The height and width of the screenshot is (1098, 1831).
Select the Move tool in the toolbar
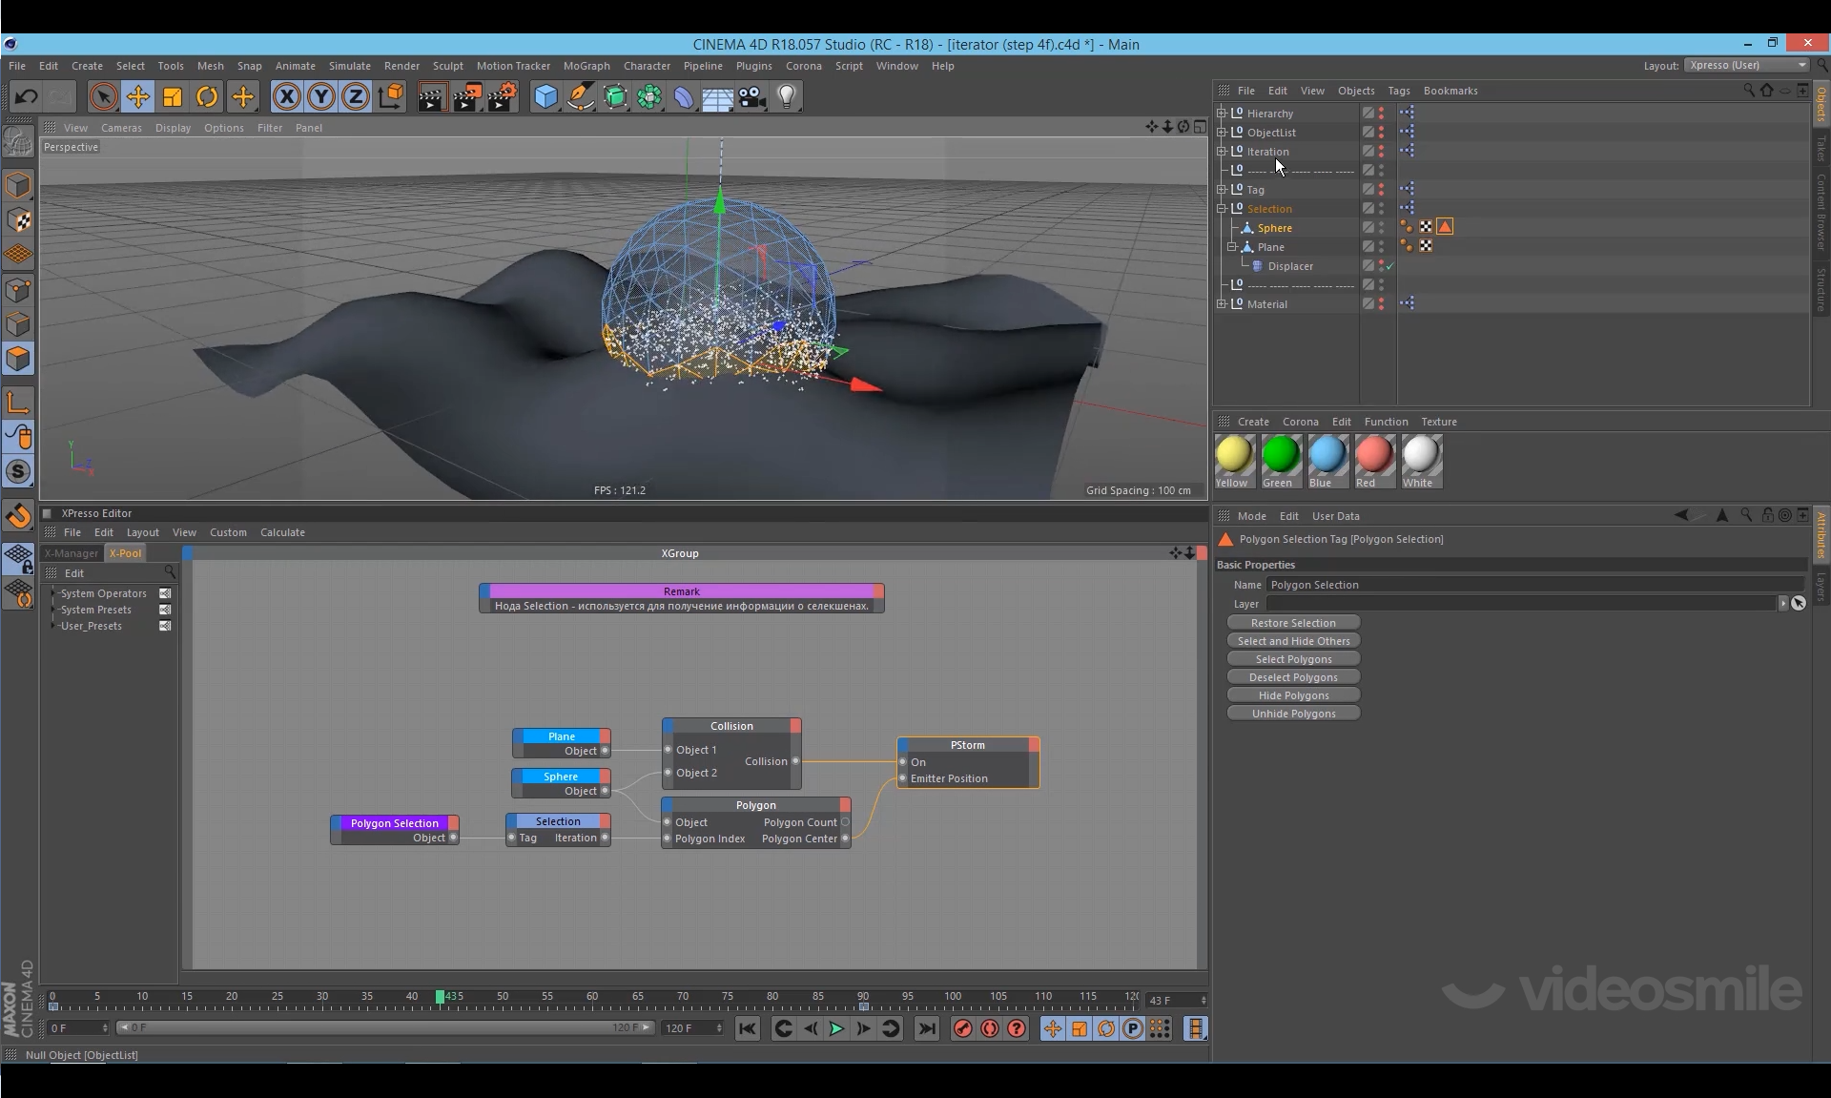pos(137,96)
